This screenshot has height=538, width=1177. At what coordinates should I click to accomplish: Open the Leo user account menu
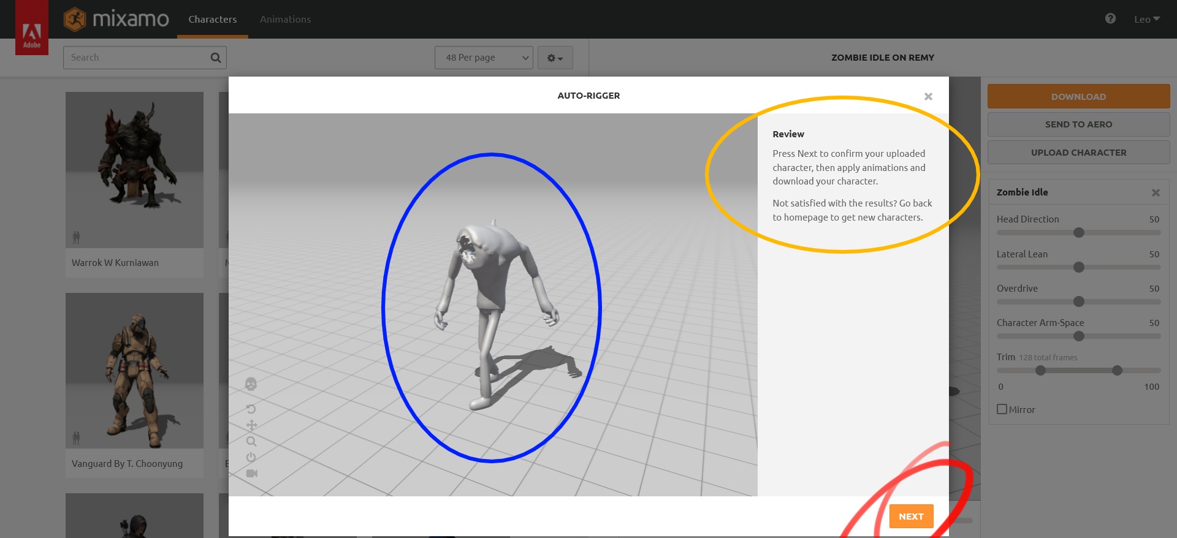tap(1146, 19)
